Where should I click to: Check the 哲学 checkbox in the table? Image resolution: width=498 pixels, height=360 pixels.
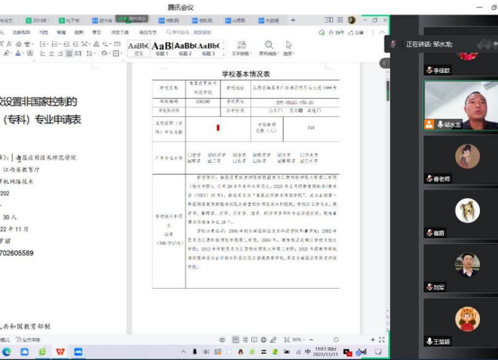190,155
